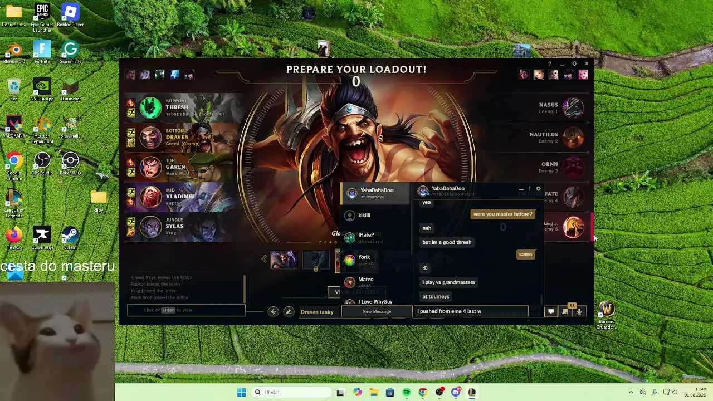Image resolution: width=713 pixels, height=401 pixels.
Task: Open the OBS Studio desktop shortcut
Action: tap(42, 164)
